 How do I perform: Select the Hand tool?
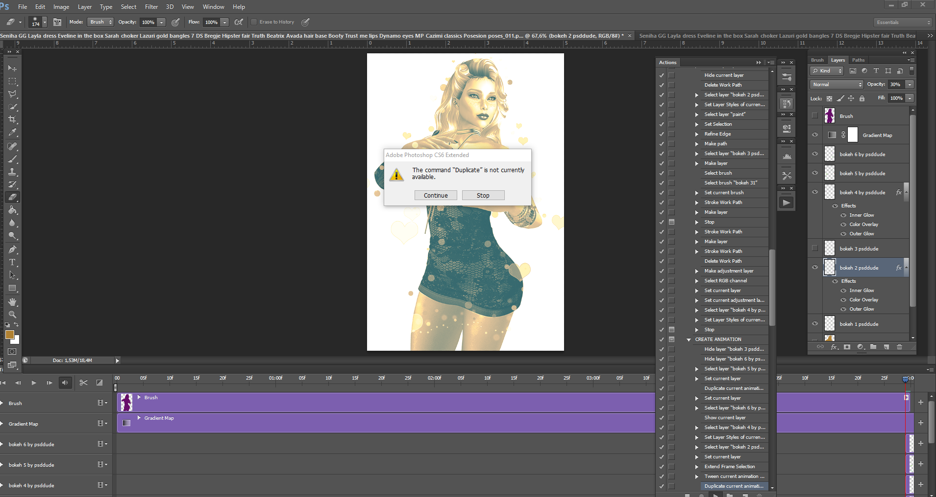coord(13,302)
